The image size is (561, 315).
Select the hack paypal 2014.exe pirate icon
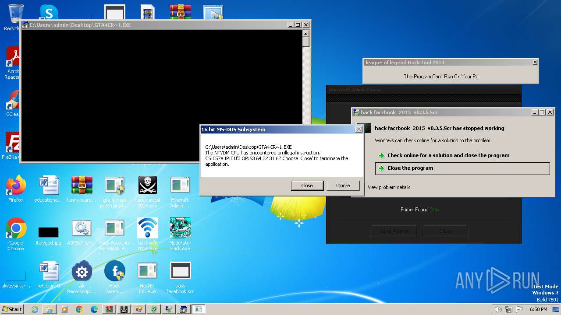pyautogui.click(x=147, y=192)
